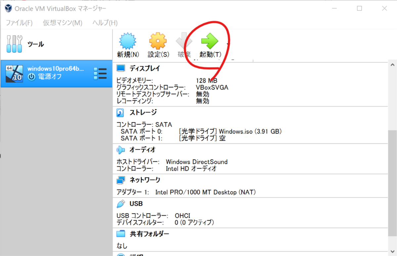Image resolution: width=397 pixels, height=256 pixels.
Task: Open the windows10pro64b VM list menu button
Action: click(x=100, y=74)
